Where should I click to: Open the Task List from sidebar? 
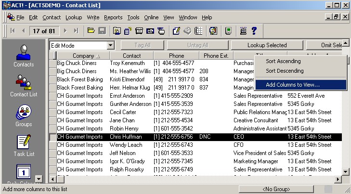click(24, 145)
